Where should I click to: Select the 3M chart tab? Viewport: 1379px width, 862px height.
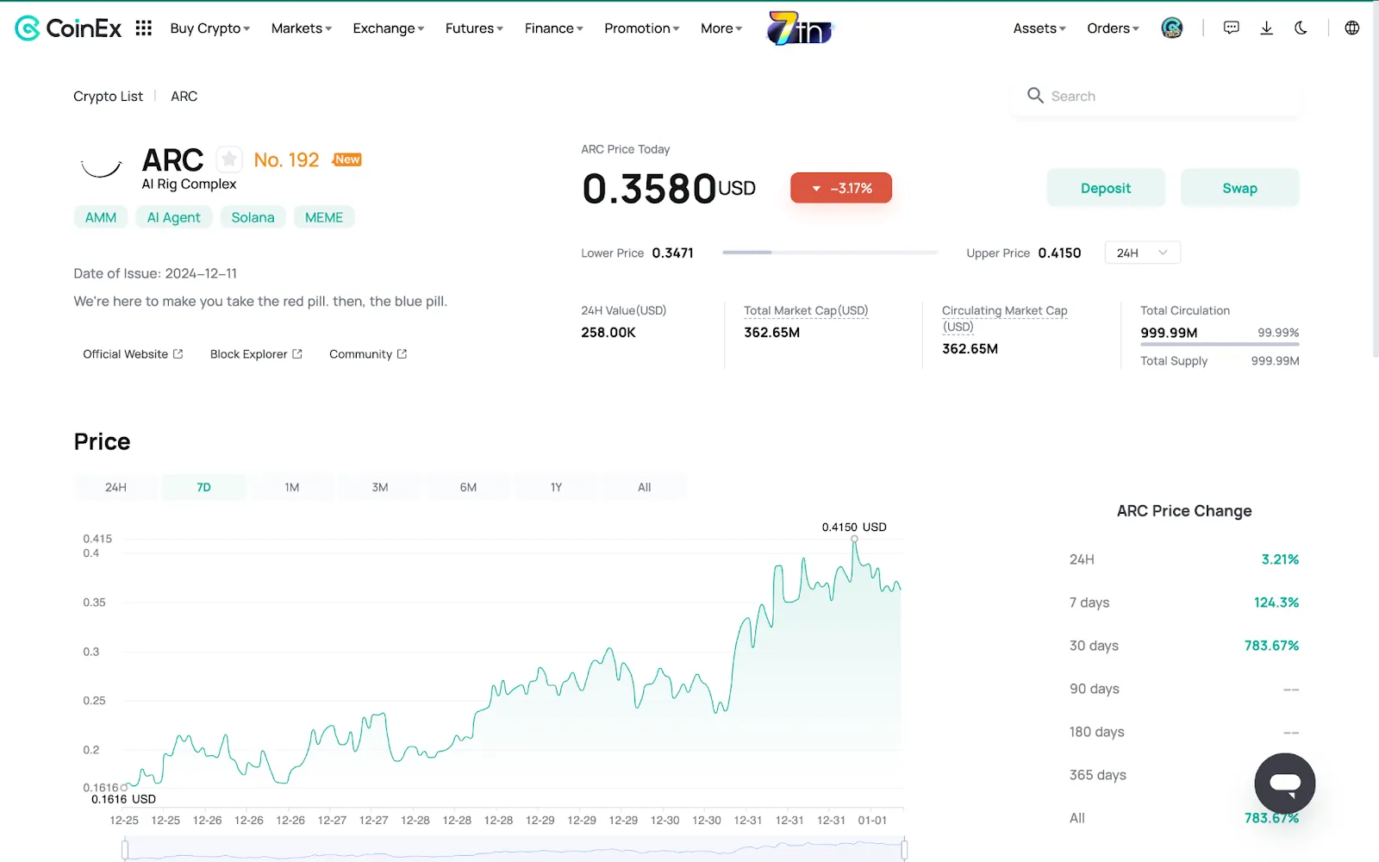point(380,487)
